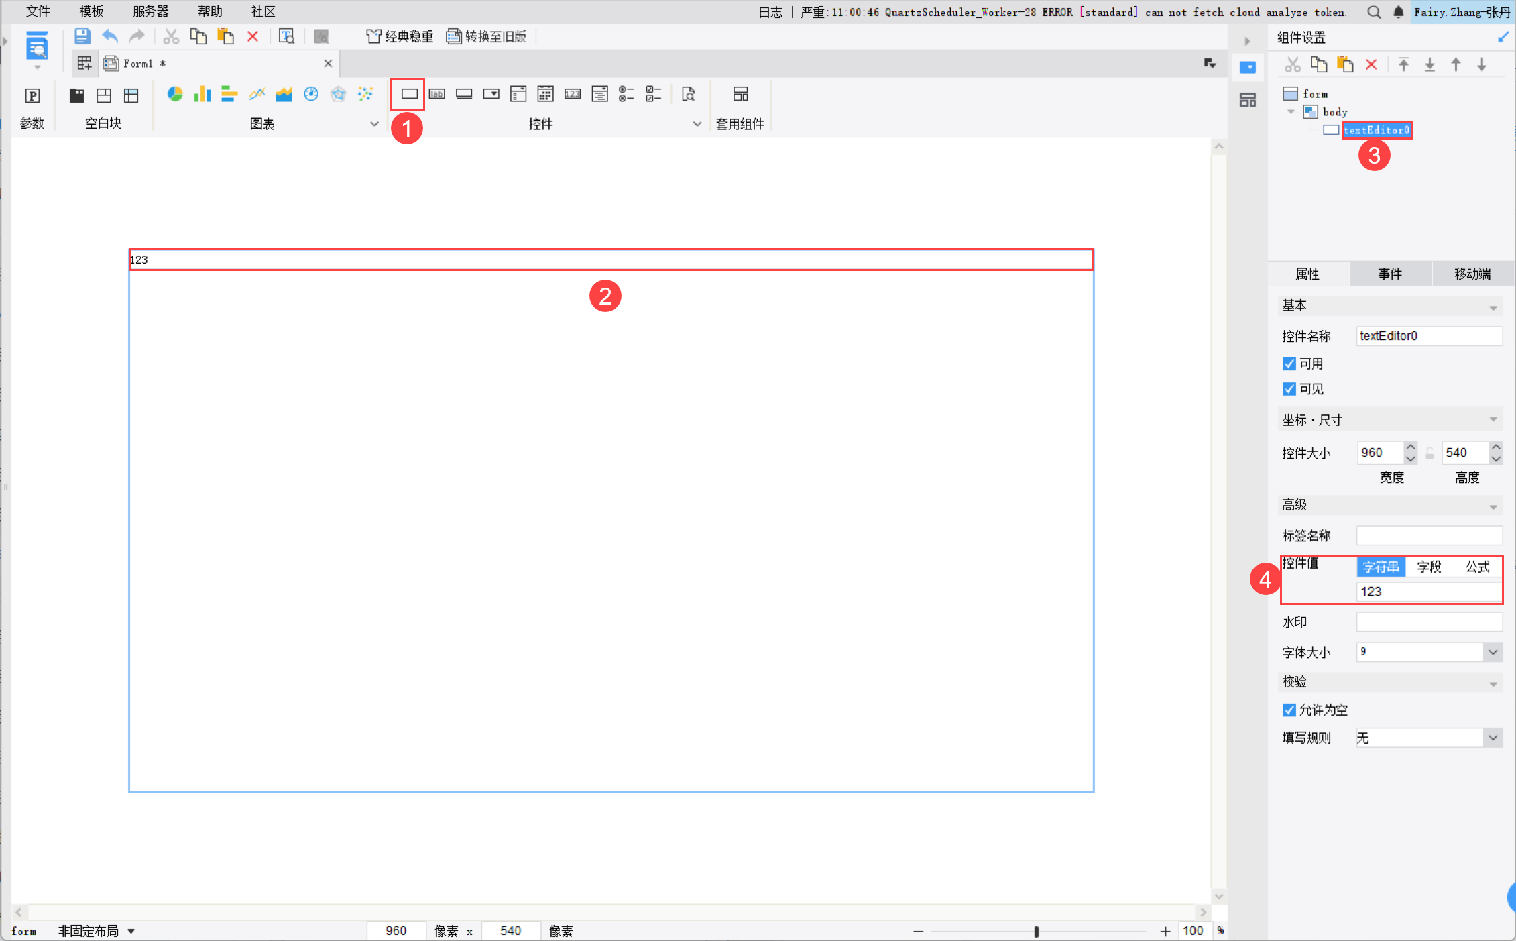Open the 填写规则 dropdown

pyautogui.click(x=1493, y=738)
